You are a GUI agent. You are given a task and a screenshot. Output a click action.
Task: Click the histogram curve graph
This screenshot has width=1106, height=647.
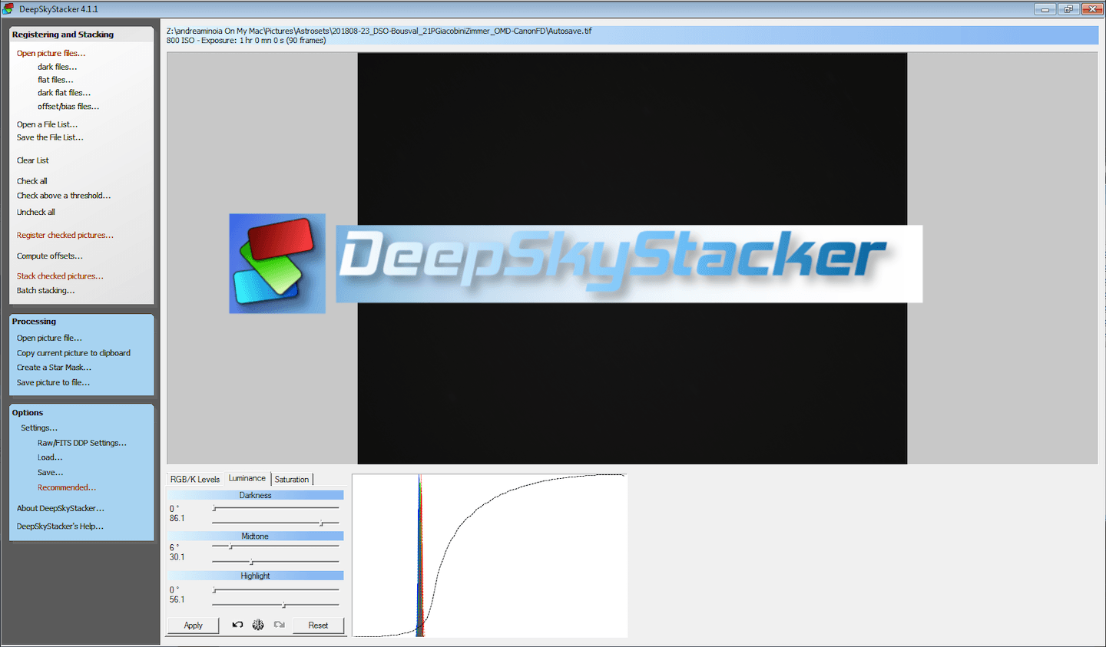489,555
